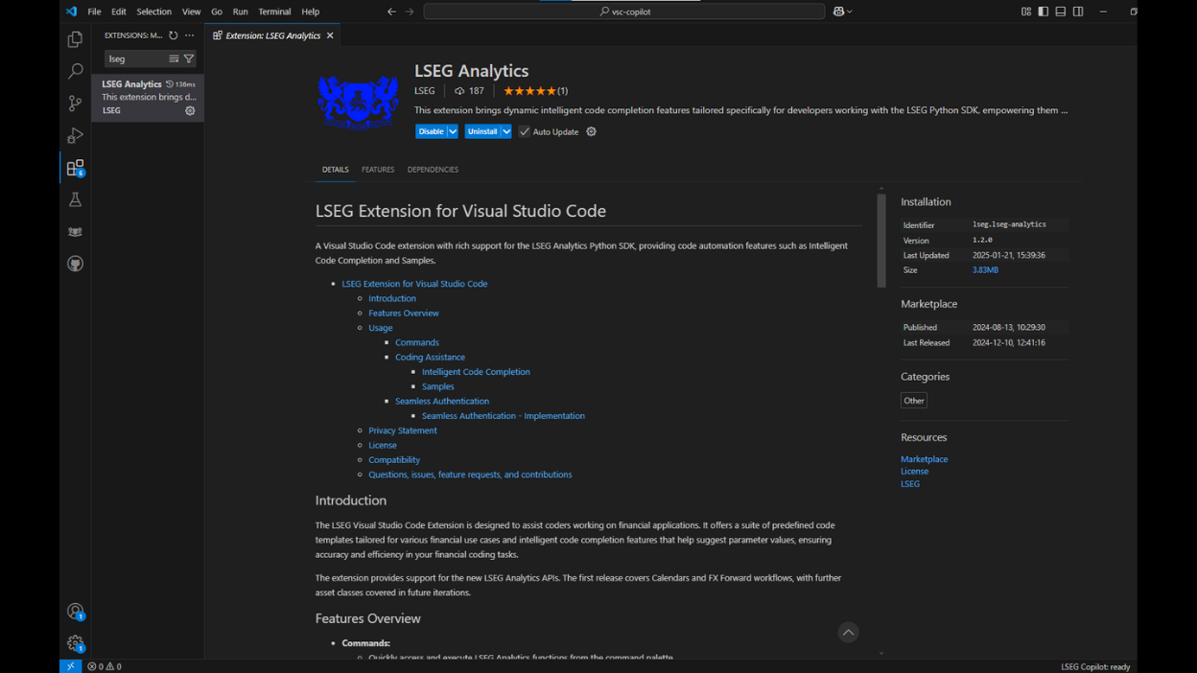Open the Copilot dropdown chevron

850,12
